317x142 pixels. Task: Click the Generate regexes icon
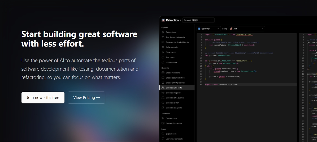click(163, 93)
